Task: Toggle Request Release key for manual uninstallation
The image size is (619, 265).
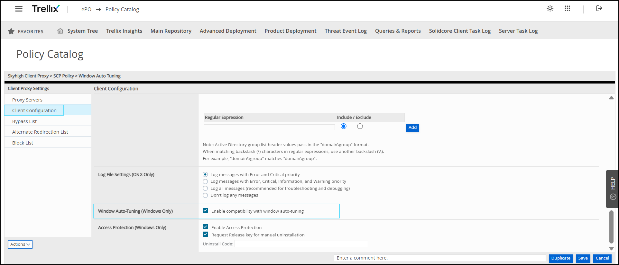Action: 205,234
